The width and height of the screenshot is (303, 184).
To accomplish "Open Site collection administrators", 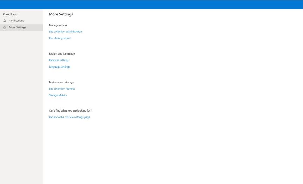I will tap(66, 32).
